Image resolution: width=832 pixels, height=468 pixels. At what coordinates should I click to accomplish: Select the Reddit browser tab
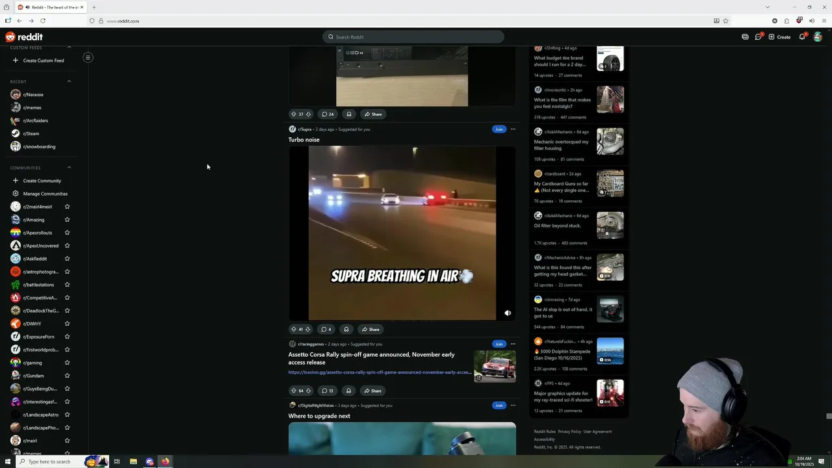click(51, 7)
